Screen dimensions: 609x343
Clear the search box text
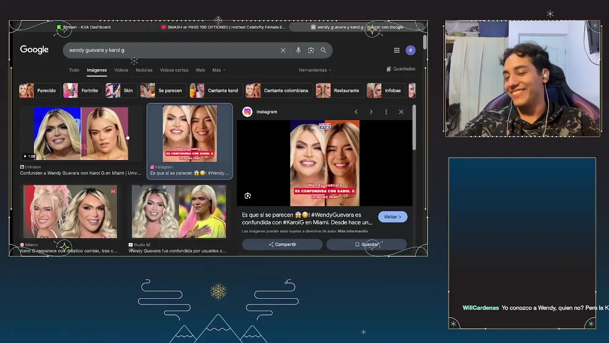coord(283,50)
